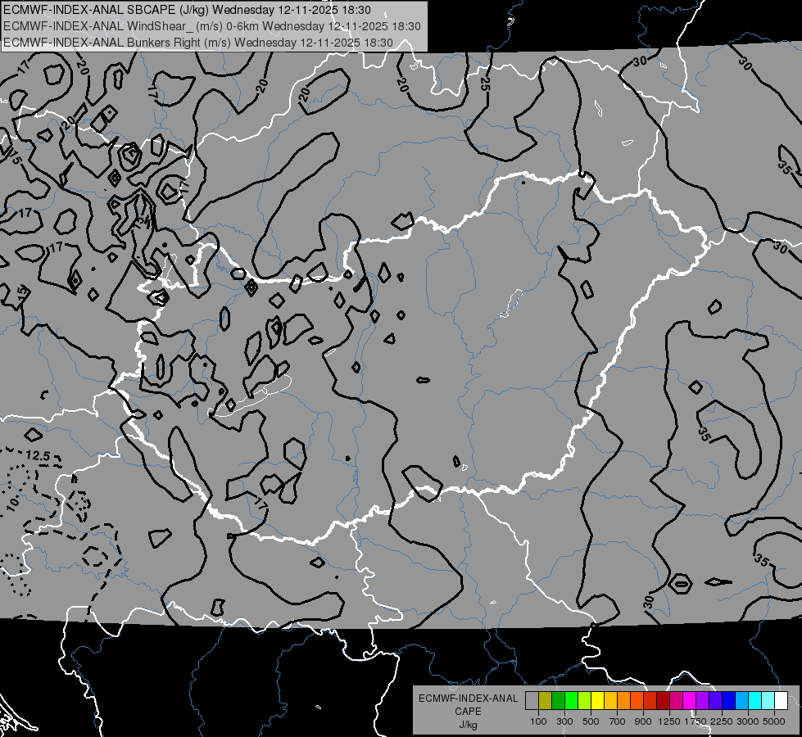Image resolution: width=802 pixels, height=737 pixels.
Task: Click the J/kg unit label in legend
Action: (x=468, y=725)
